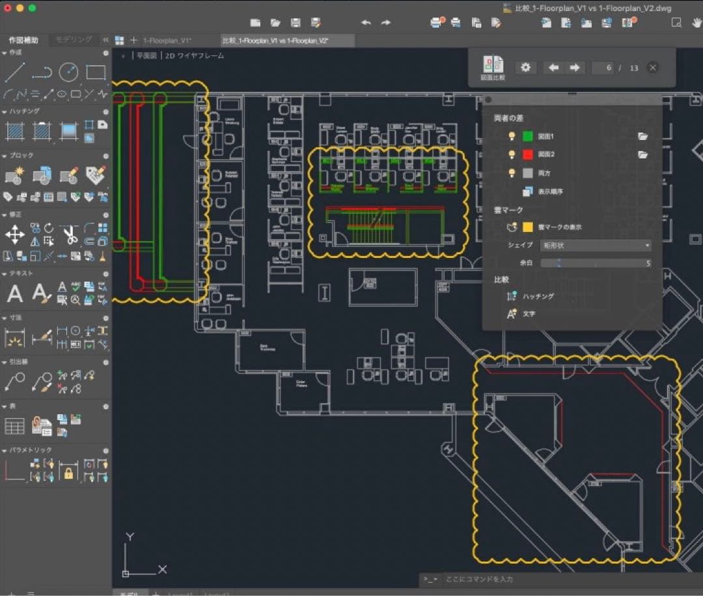The height and width of the screenshot is (596, 703).
Task: Click the 雲マーク yellow color swatch
Action: (x=528, y=227)
